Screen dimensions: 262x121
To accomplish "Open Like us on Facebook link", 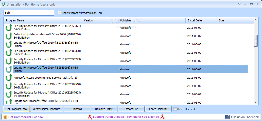I will pos(245,117).
